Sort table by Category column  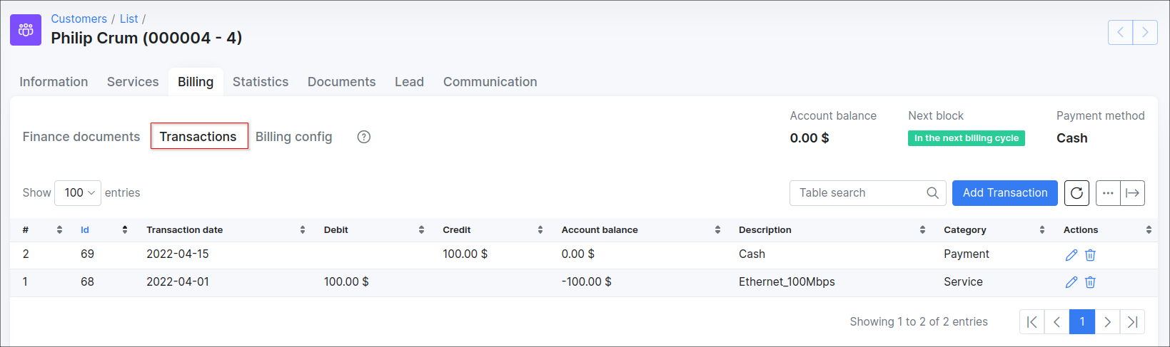coord(964,230)
